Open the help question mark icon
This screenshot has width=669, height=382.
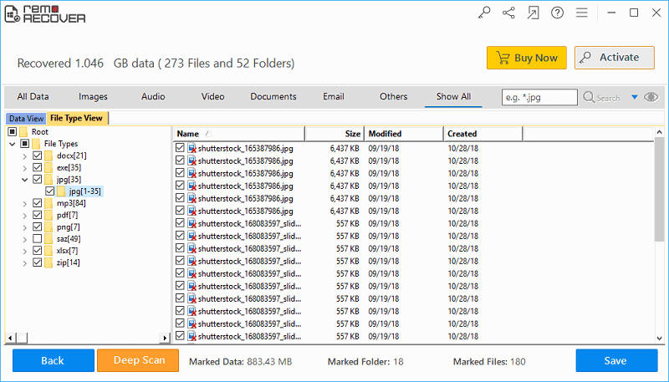click(x=557, y=13)
